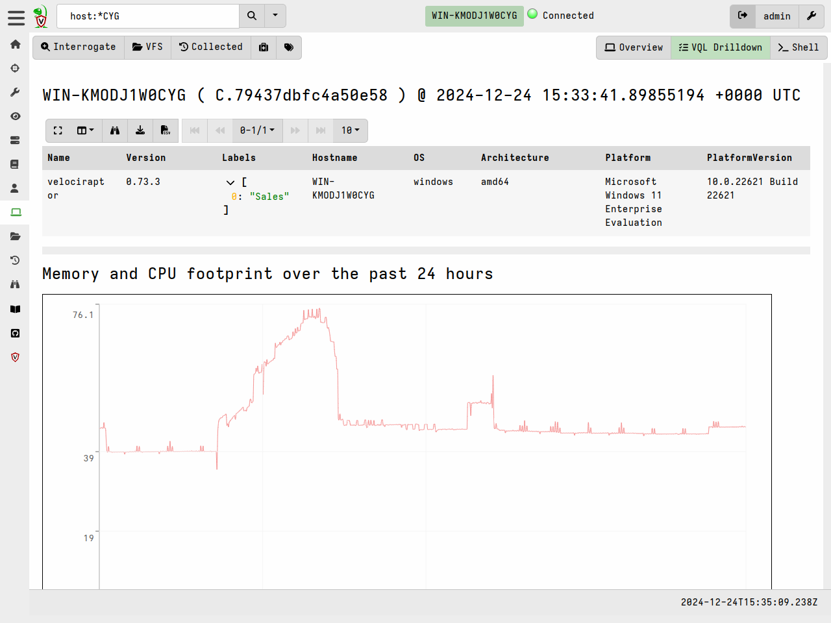The height and width of the screenshot is (623, 831).
Task: Click the tag icon to label client
Action: pyautogui.click(x=289, y=47)
